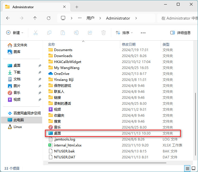Open pinned 音乐 in the sidebar
The width and height of the screenshot is (198, 172).
(14, 93)
